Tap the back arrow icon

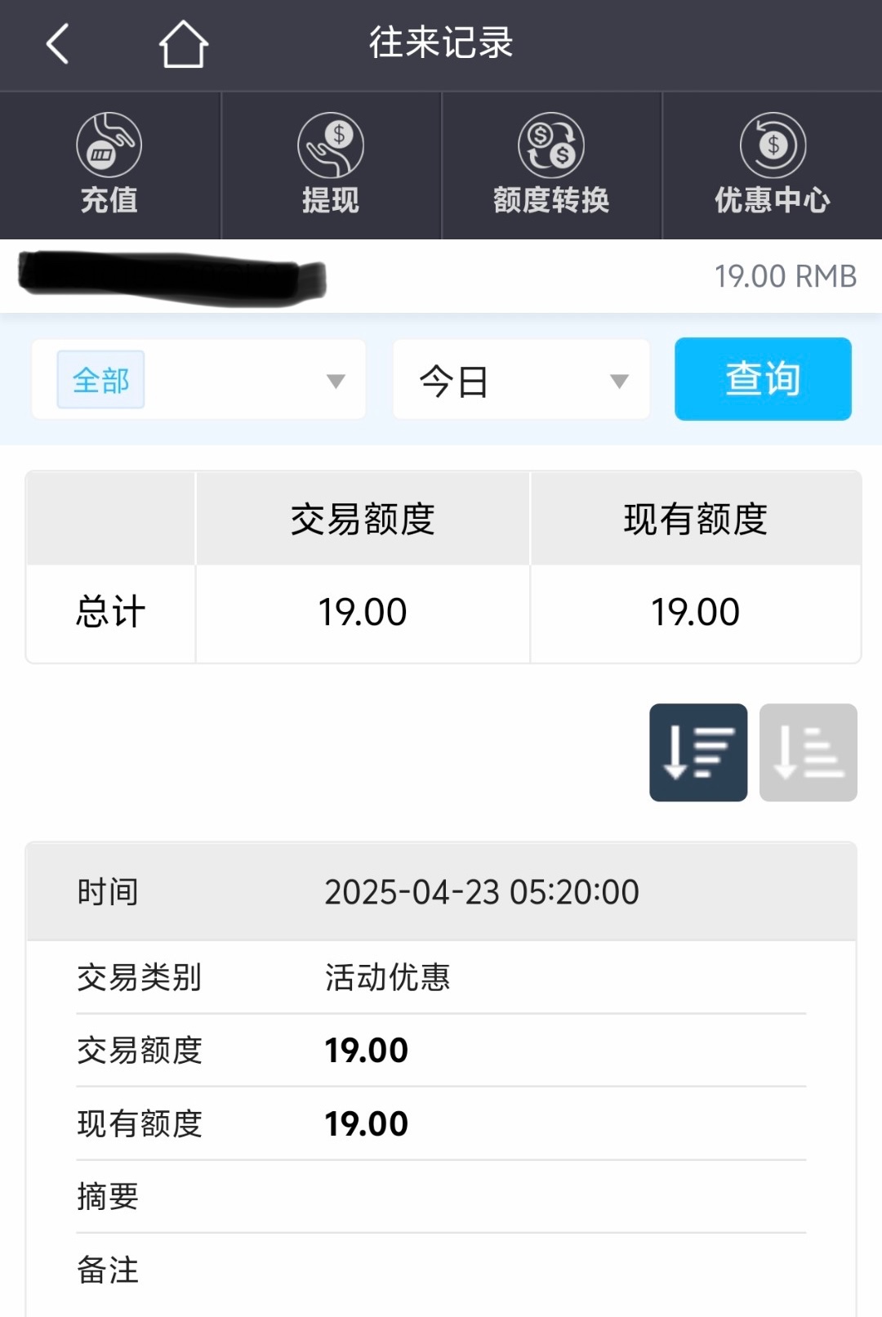click(x=57, y=44)
